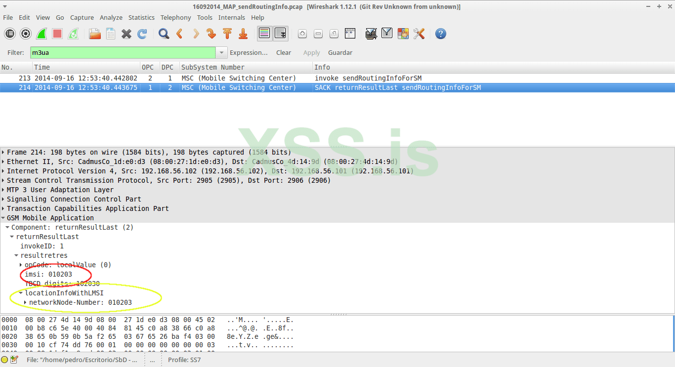Open the File menu

pos(8,17)
